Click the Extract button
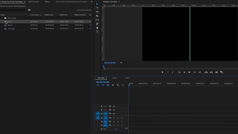The image size is (238, 134). (211, 72)
